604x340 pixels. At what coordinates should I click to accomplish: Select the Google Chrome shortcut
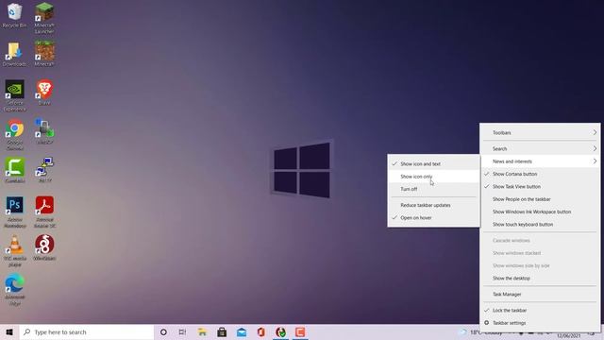pyautogui.click(x=15, y=134)
